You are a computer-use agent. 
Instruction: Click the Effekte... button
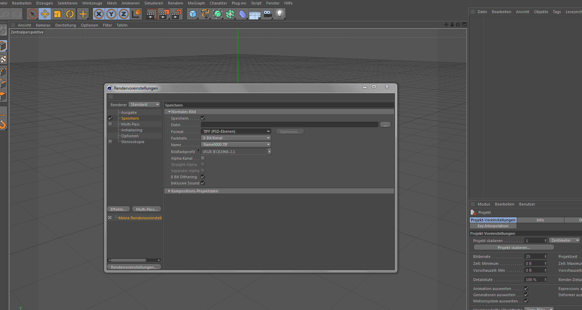tap(118, 209)
